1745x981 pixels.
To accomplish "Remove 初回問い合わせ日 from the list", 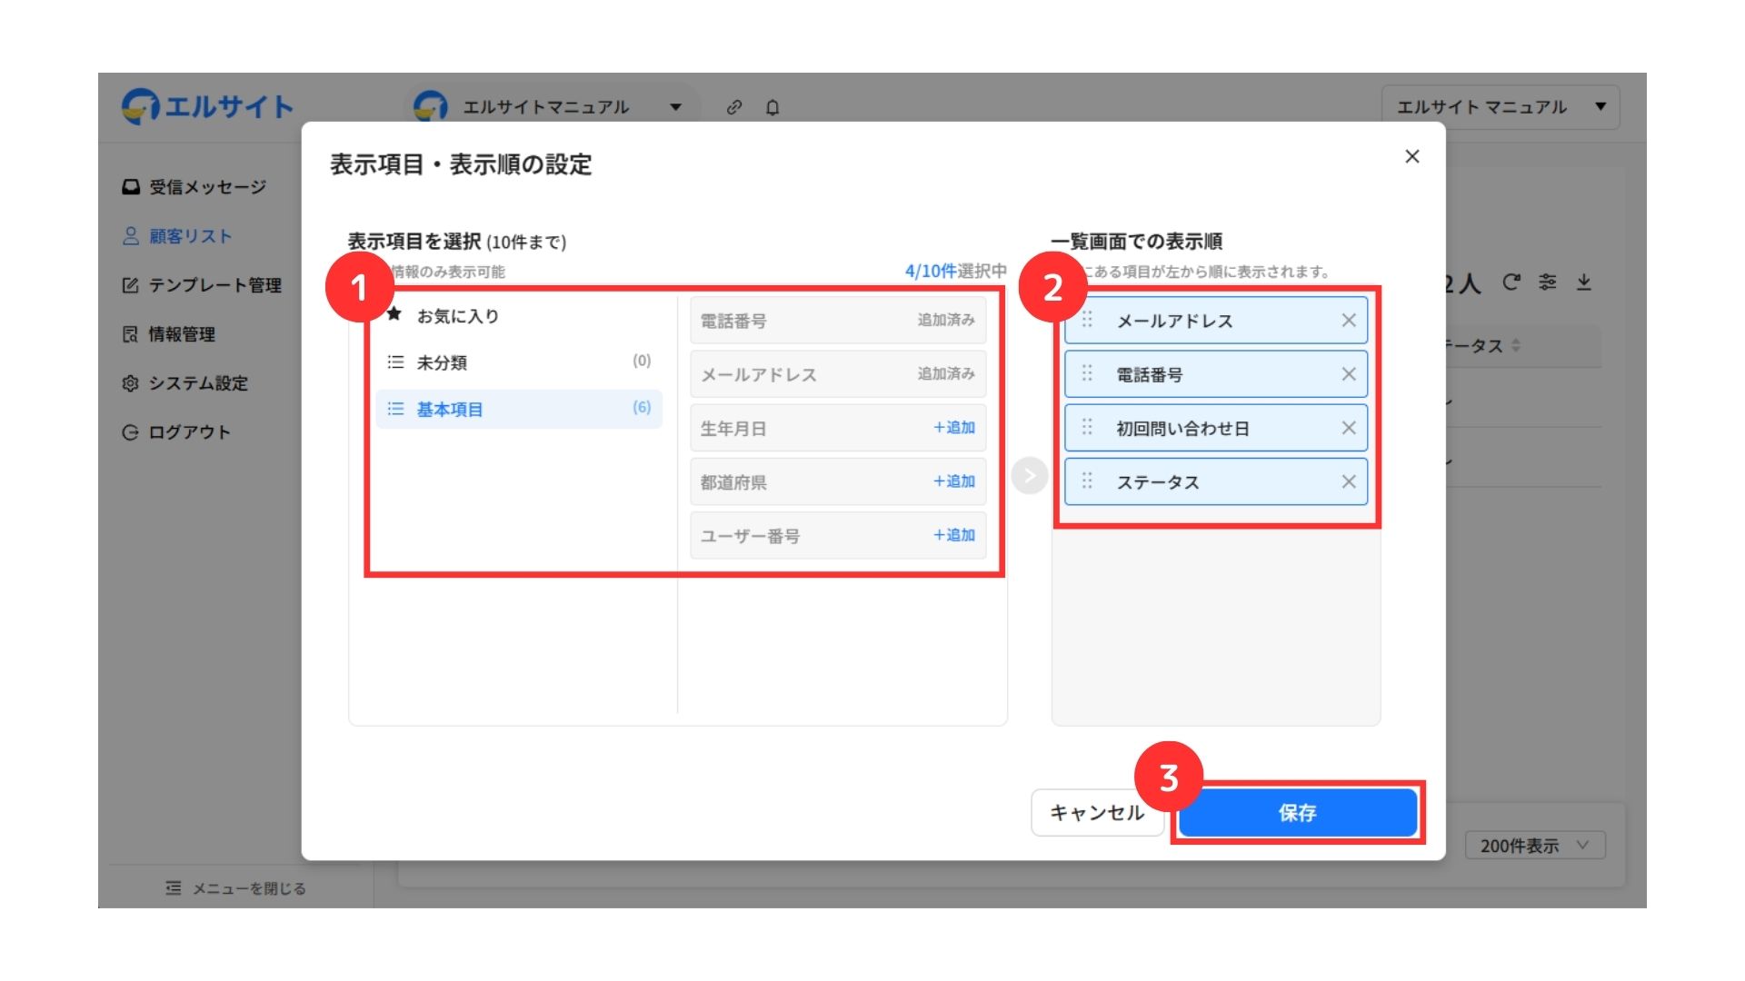I will point(1349,428).
